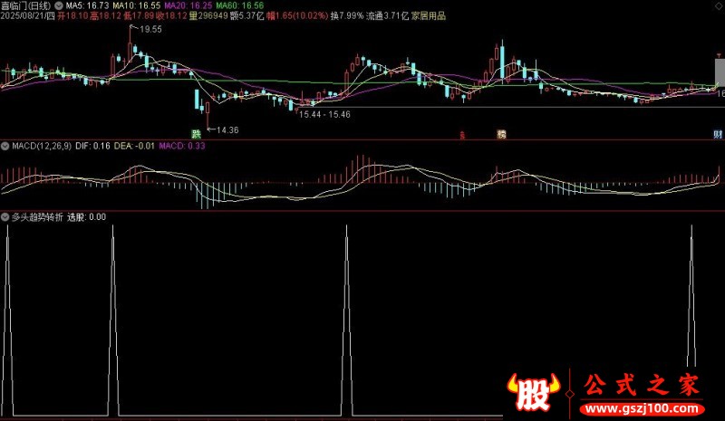Click the date 2025/08/21/四

pos(28,16)
